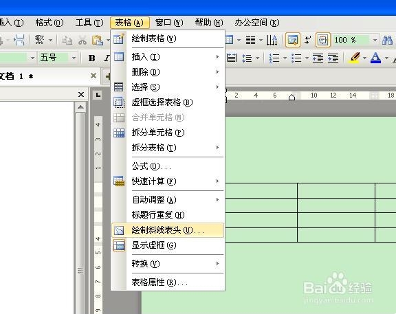Viewport: 396px width, 314px height.
Task: Click the Cut scissors icon
Action: pyautogui.click(x=82, y=40)
